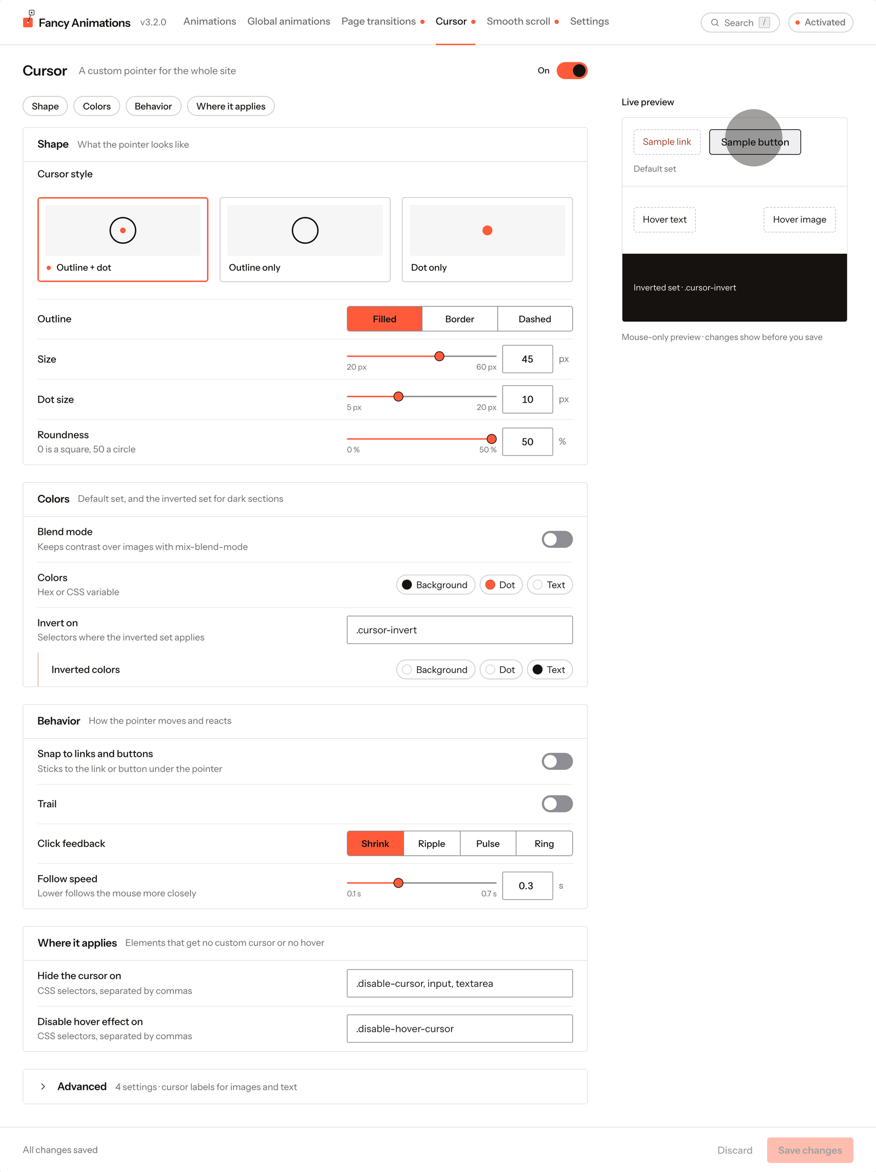Pick the Dot only cursor style

coord(487,239)
